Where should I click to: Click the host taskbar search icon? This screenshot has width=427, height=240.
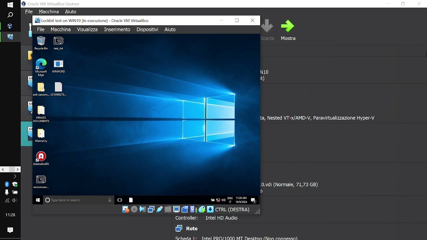[x=10, y=15]
